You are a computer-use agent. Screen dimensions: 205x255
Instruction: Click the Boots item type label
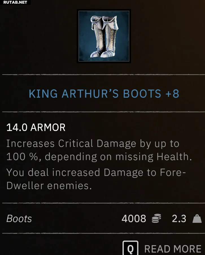point(19,218)
